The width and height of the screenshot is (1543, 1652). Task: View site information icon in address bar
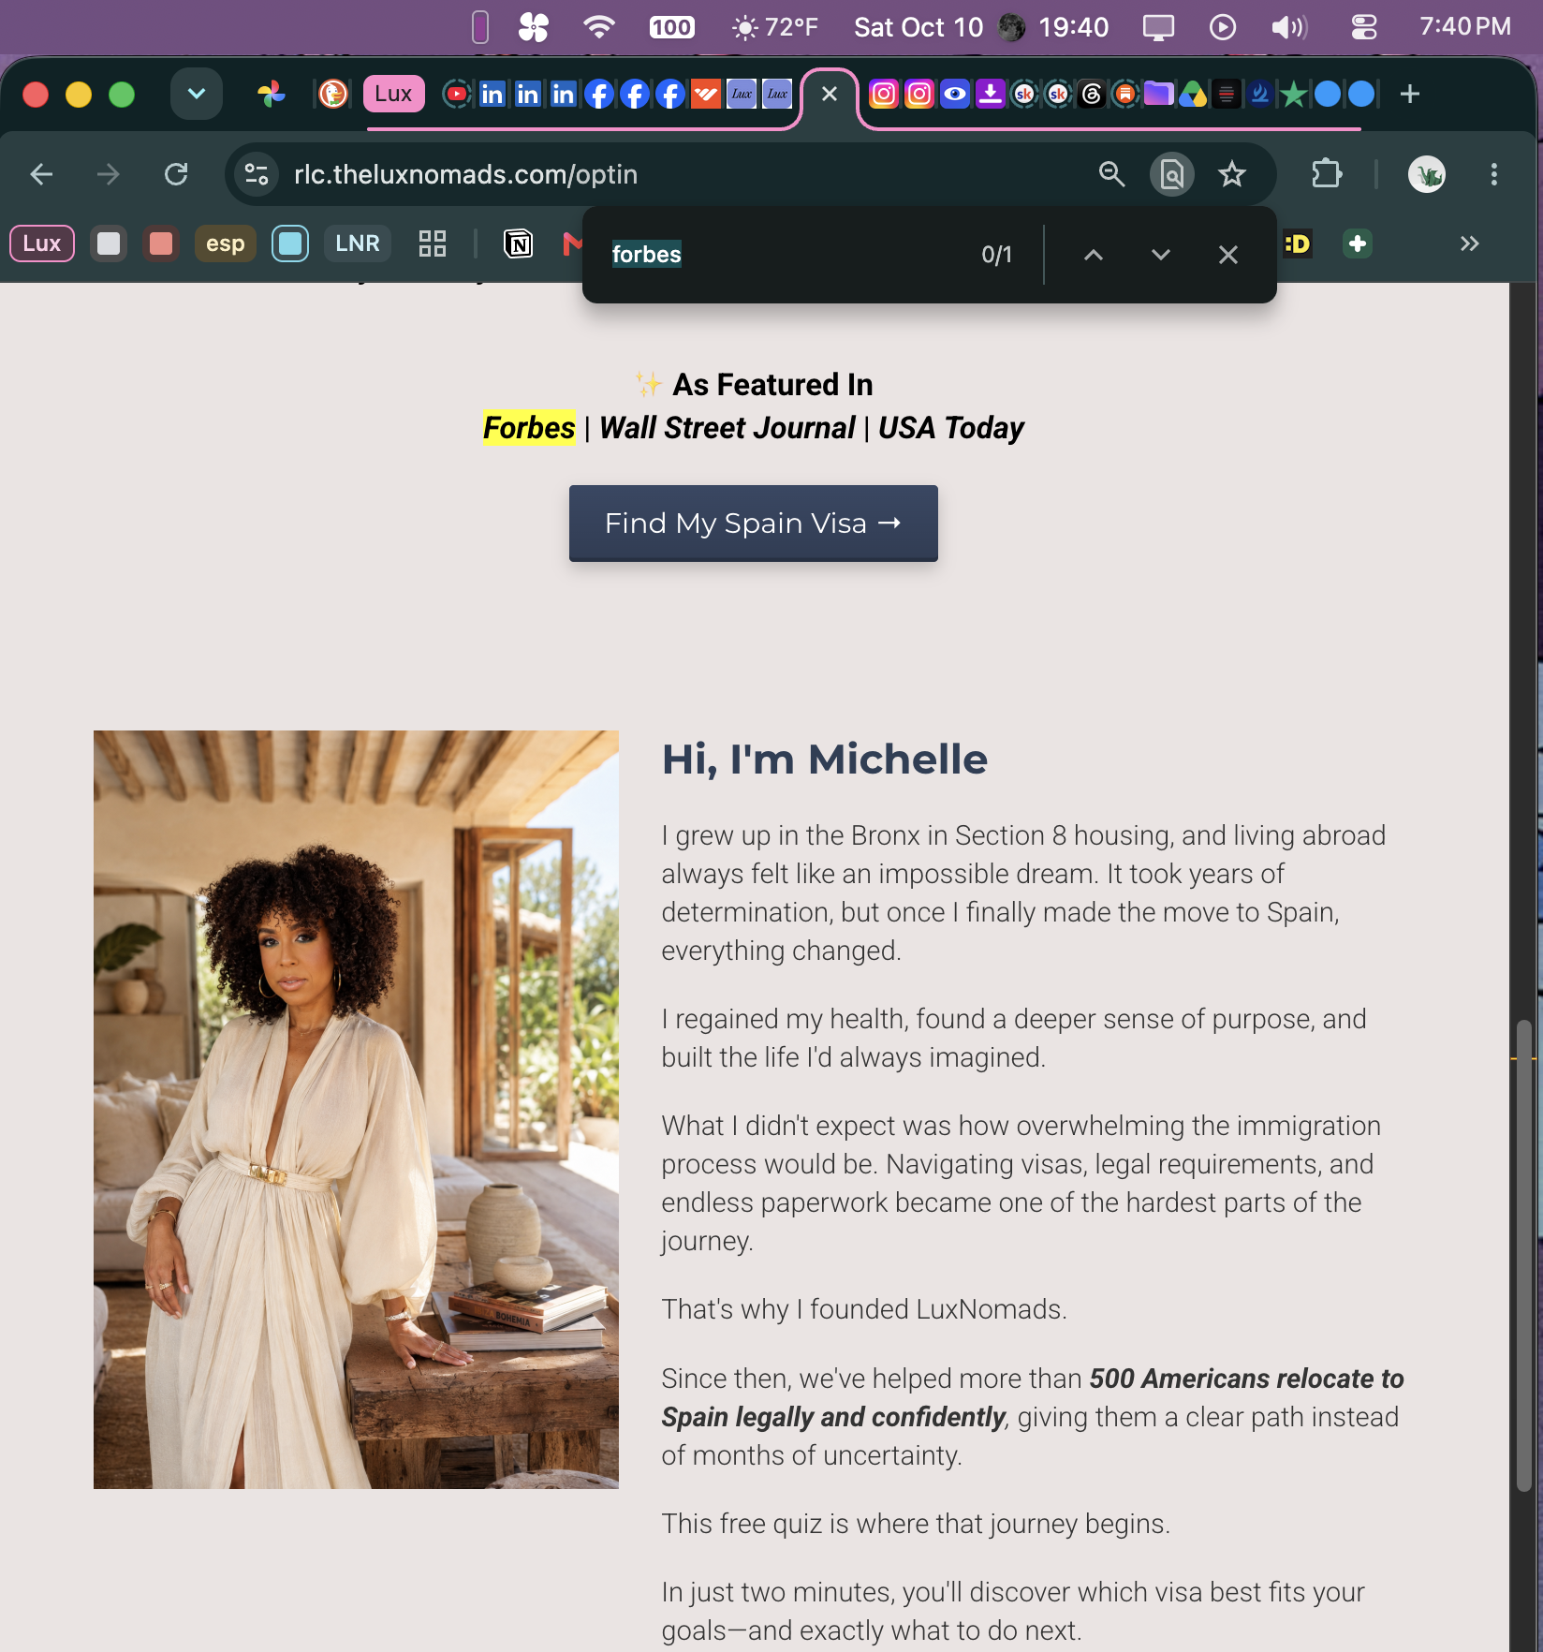[x=257, y=174]
